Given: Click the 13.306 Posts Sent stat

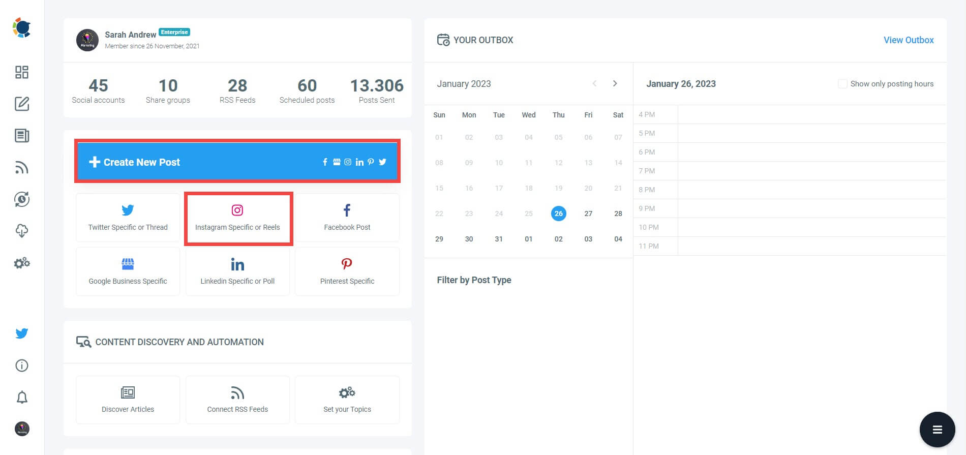Looking at the screenshot, I should click(x=377, y=90).
